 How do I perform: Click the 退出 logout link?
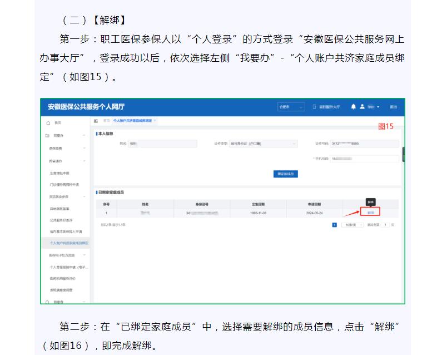pyautogui.click(x=393, y=107)
